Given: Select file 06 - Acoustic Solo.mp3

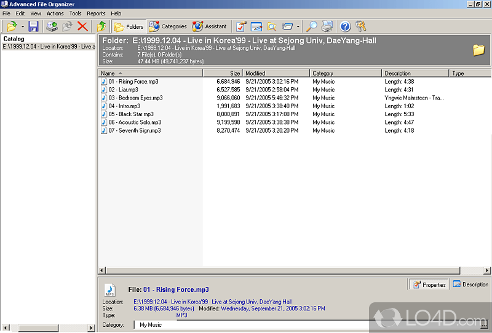Looking at the screenshot, I should pyautogui.click(x=135, y=122).
